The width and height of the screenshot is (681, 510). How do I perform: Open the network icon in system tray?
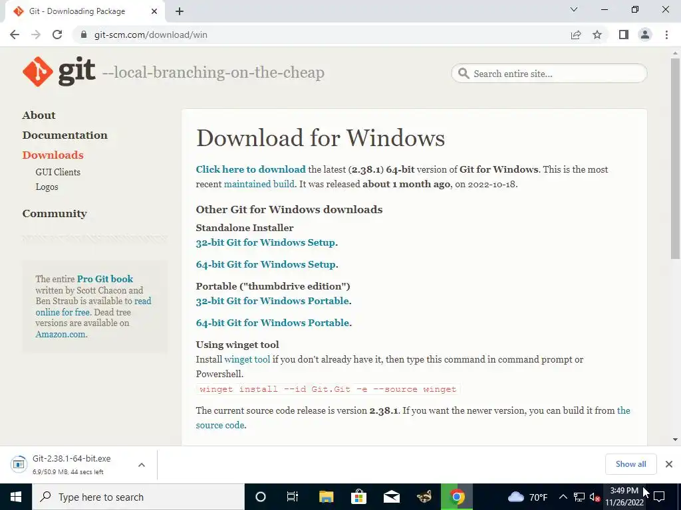click(579, 497)
